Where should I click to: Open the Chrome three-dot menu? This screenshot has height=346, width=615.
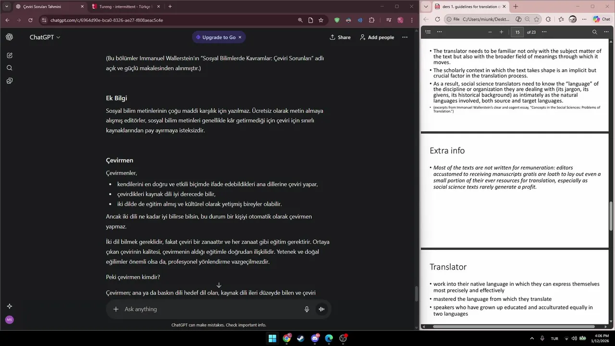click(412, 20)
